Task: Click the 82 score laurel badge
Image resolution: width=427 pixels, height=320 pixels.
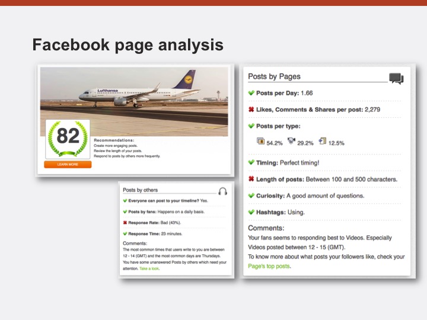Action: click(68, 139)
